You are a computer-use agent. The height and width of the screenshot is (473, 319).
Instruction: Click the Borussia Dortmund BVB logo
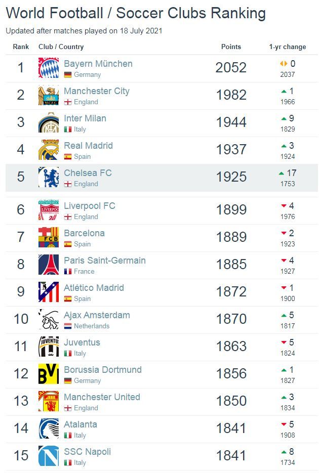pyautogui.click(x=49, y=374)
